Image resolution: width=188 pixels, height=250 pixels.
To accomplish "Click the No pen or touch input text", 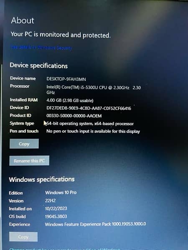I will 93,131.
